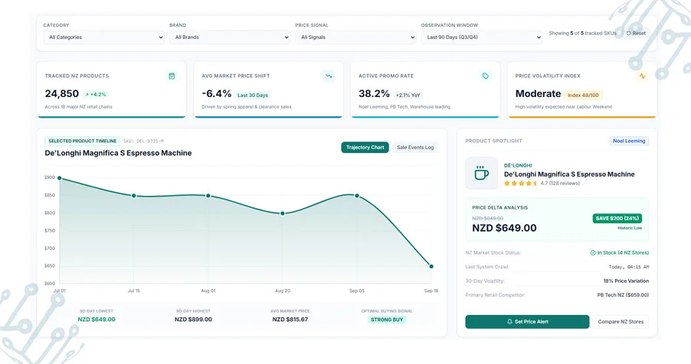Image resolution: width=691 pixels, height=364 pixels.
Task: Expand the Price Signal dropdown
Action: point(355,37)
